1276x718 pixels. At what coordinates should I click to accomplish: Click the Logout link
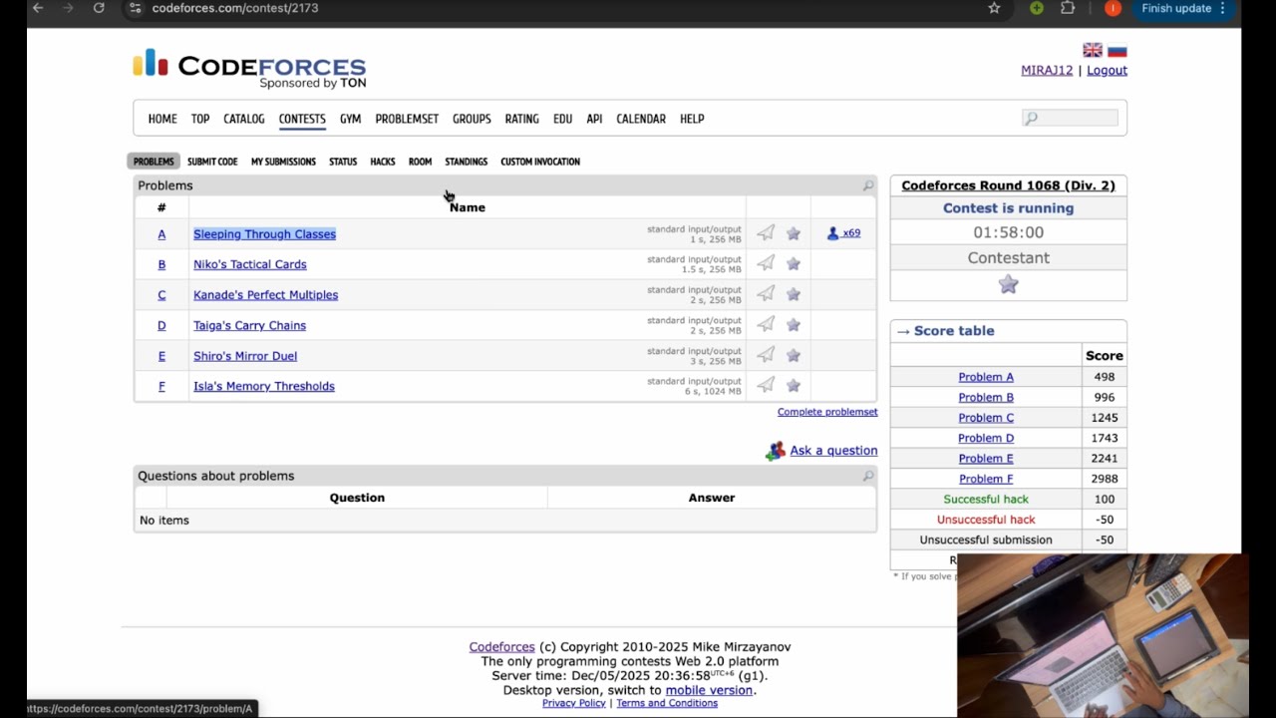[x=1107, y=70]
